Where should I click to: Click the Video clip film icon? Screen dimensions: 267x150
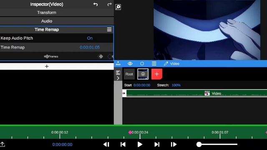tap(207, 93)
